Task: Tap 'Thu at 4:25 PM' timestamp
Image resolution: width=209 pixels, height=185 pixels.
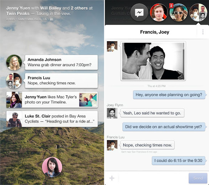Action: click(157, 86)
